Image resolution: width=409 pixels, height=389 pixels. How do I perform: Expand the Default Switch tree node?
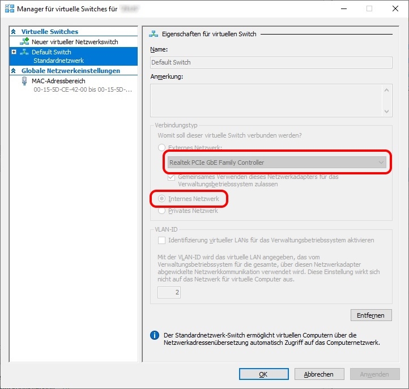click(x=14, y=52)
